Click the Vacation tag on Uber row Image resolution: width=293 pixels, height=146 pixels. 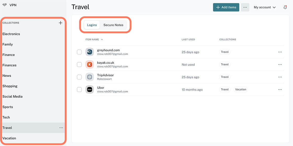240,89
